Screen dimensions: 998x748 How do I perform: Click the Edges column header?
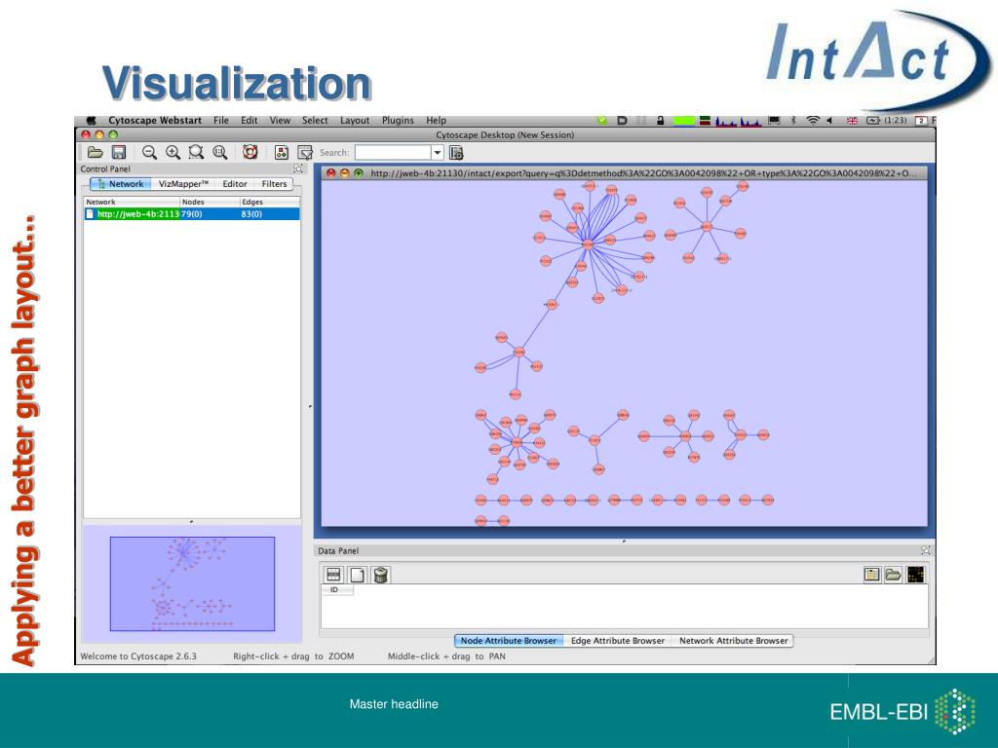pos(270,202)
